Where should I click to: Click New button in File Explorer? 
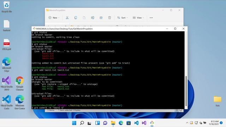(x=54, y=18)
